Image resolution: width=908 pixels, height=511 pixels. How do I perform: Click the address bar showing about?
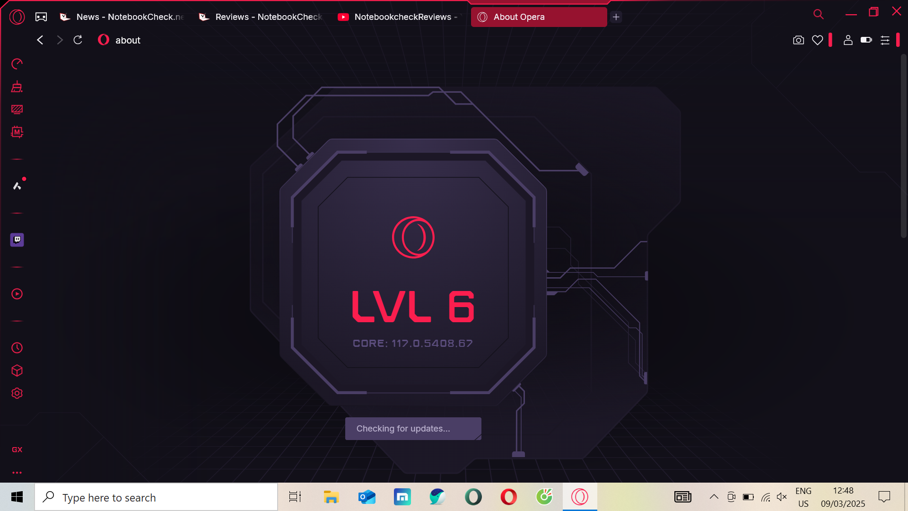point(128,40)
